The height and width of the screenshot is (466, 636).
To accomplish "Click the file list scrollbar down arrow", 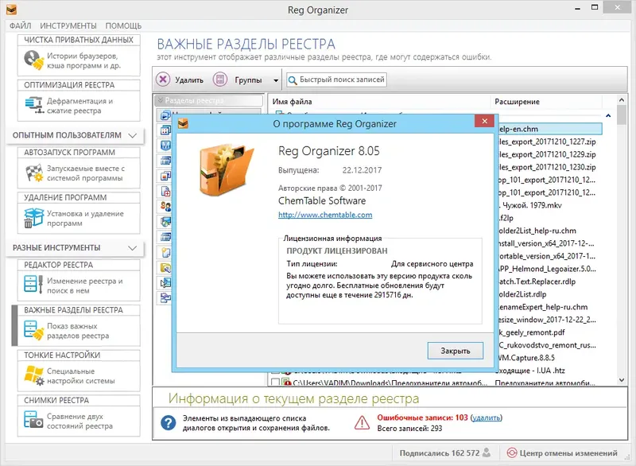I will [622, 380].
